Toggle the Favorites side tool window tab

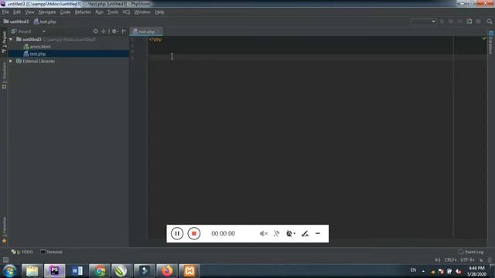click(x=4, y=230)
